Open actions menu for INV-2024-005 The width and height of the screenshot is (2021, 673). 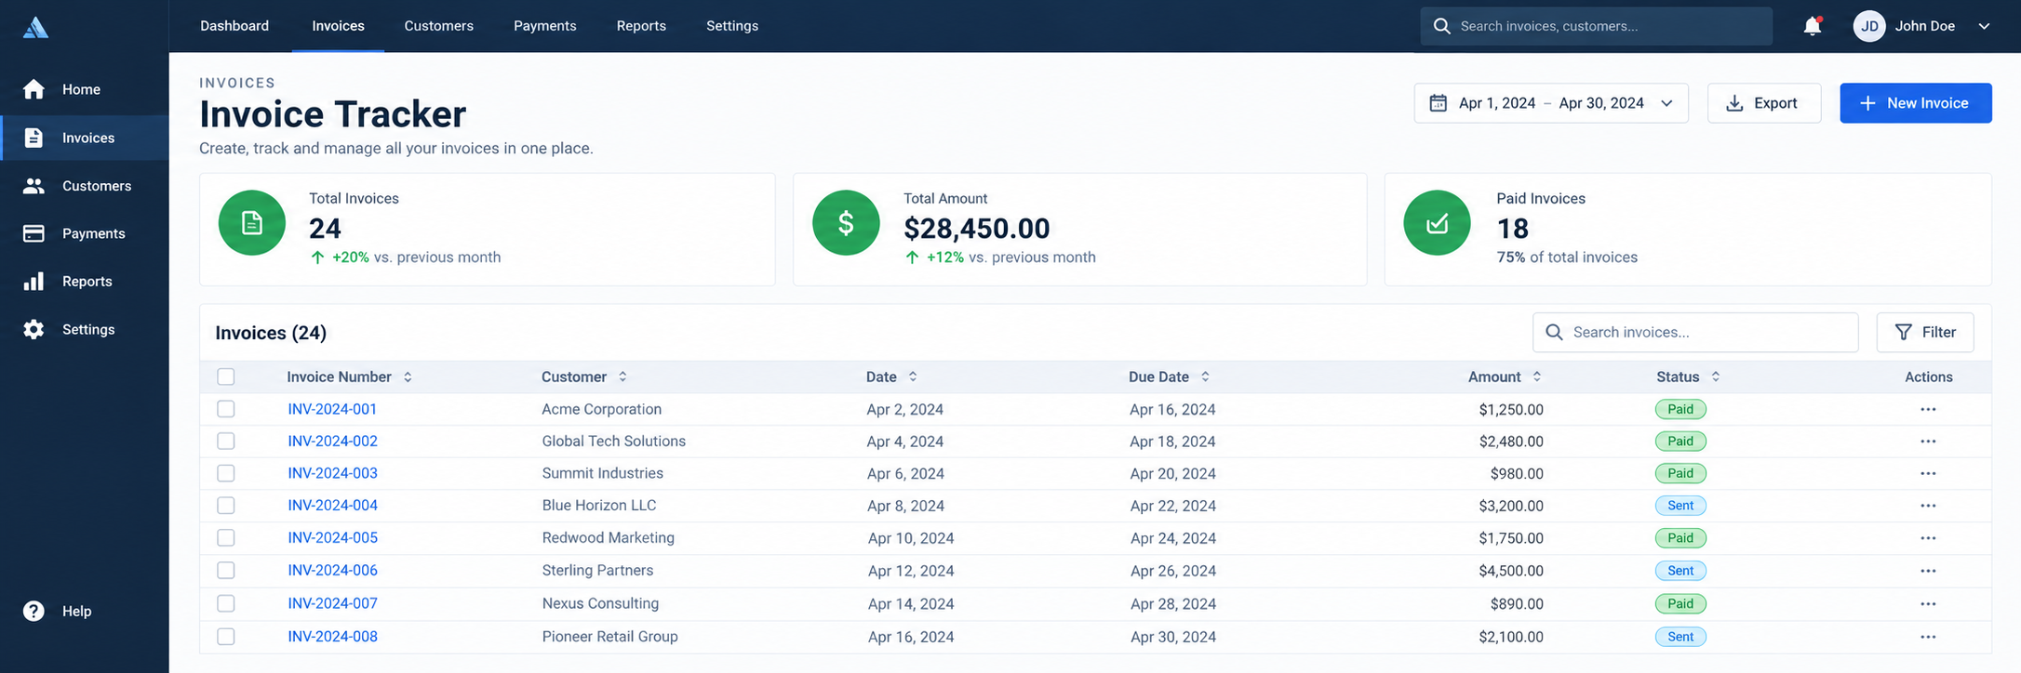pos(1928,538)
